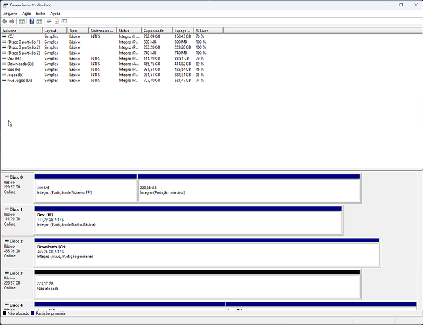Sort by the % Livre column header

tap(208, 31)
